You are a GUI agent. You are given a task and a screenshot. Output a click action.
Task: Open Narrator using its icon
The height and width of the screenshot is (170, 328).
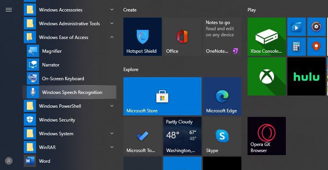(33, 65)
